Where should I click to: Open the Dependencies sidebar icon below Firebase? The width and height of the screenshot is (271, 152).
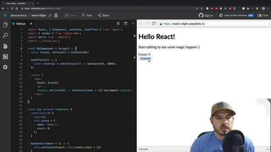click(x=5, y=57)
